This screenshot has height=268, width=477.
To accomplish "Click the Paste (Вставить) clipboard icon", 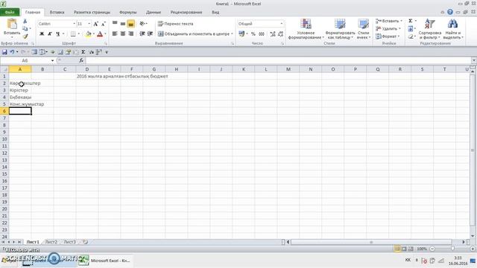I will click(12, 24).
